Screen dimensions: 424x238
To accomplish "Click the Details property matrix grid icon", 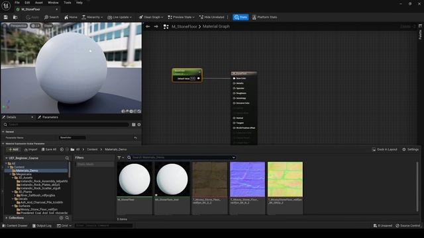I will (x=134, y=125).
